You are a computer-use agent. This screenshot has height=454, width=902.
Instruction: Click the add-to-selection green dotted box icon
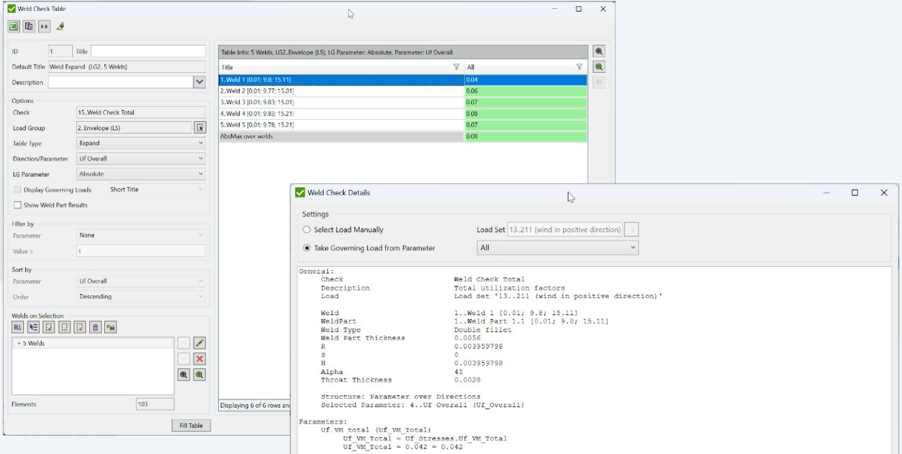pyautogui.click(x=49, y=327)
